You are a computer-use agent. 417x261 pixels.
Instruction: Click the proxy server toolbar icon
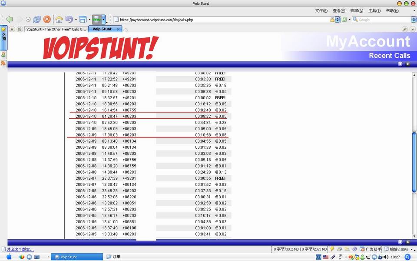click(97, 20)
